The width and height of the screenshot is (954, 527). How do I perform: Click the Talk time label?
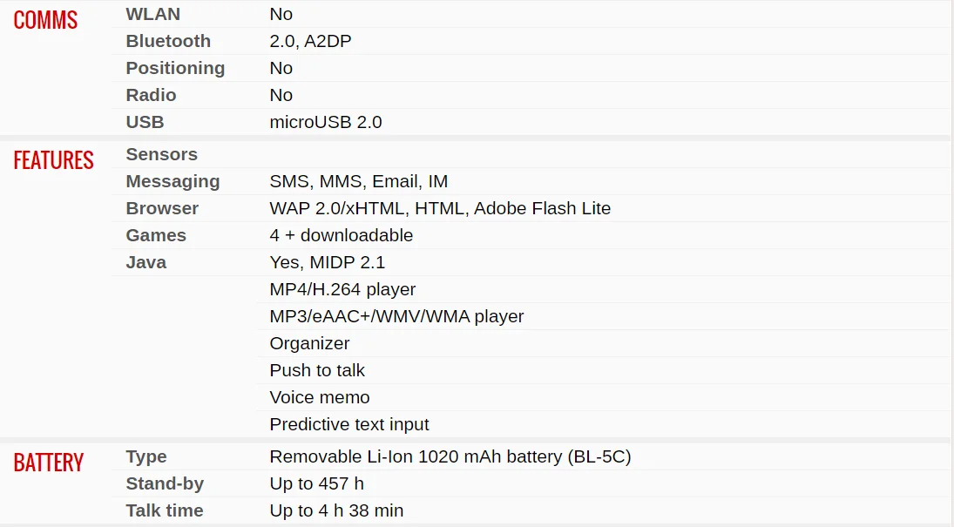[164, 510]
